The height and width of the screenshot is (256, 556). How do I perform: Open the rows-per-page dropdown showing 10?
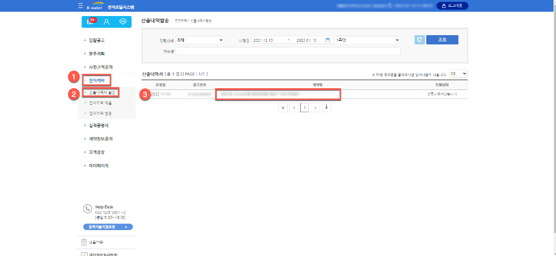click(x=458, y=73)
